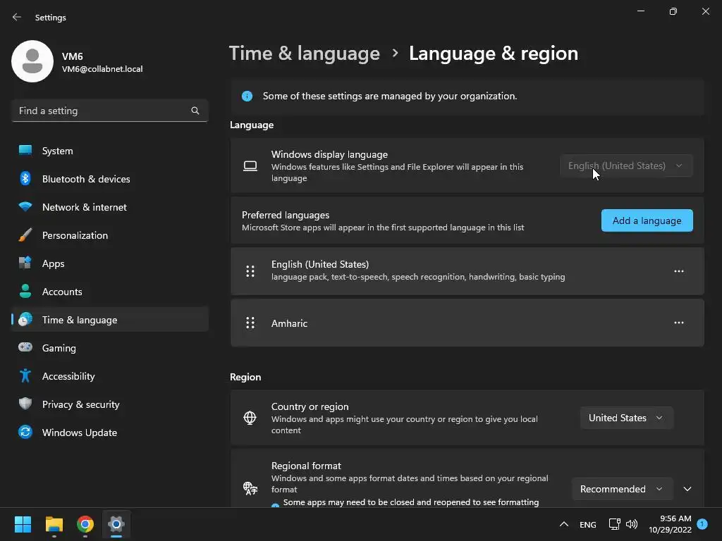This screenshot has height=541, width=722.
Task: Open more options for English (United States)
Action: tap(679, 271)
